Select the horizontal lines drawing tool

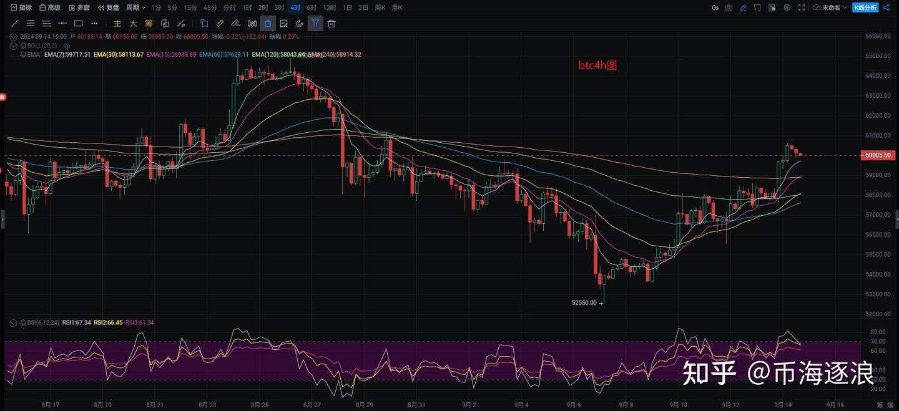pos(47,24)
